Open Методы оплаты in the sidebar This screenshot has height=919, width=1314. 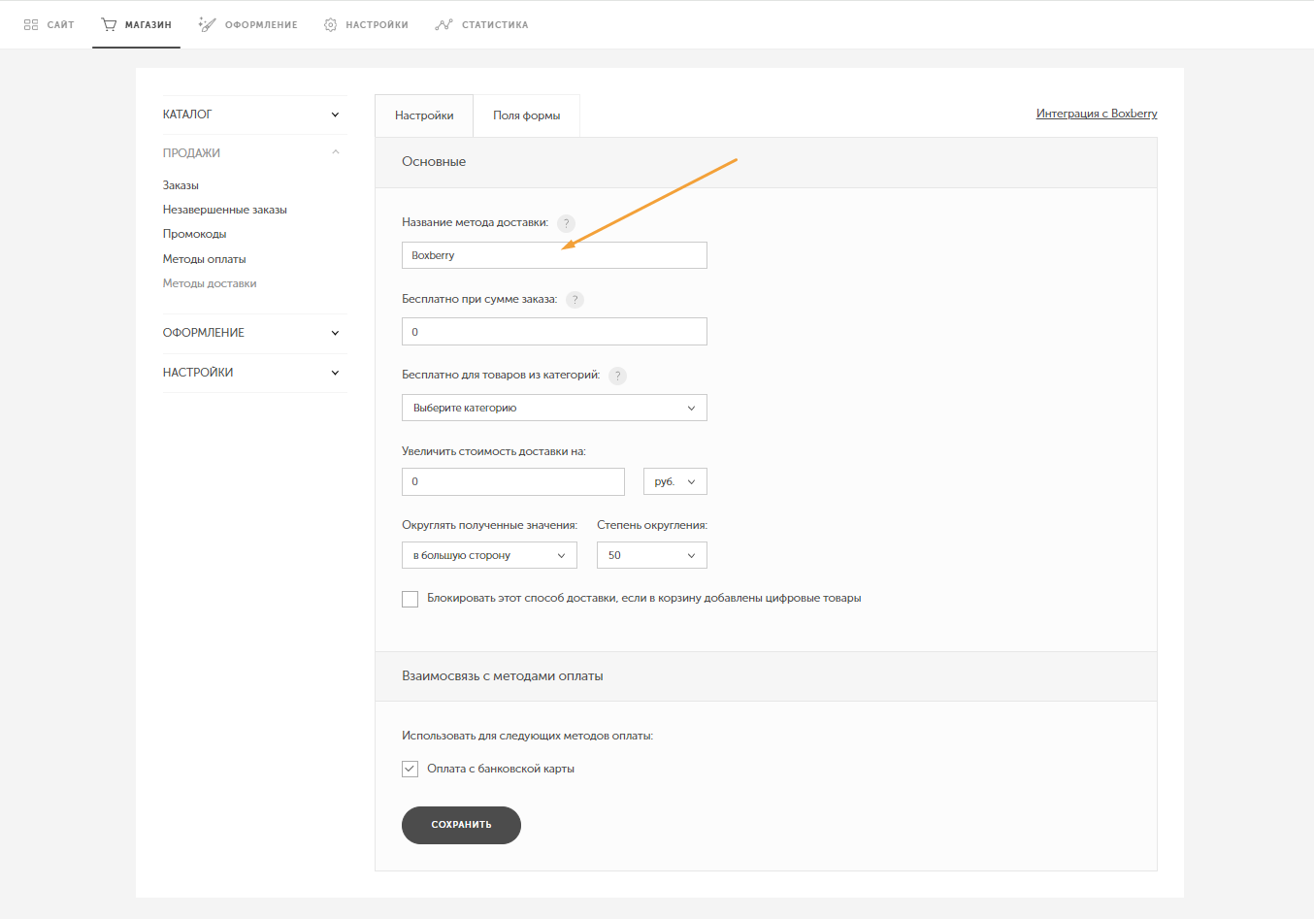[x=204, y=259]
